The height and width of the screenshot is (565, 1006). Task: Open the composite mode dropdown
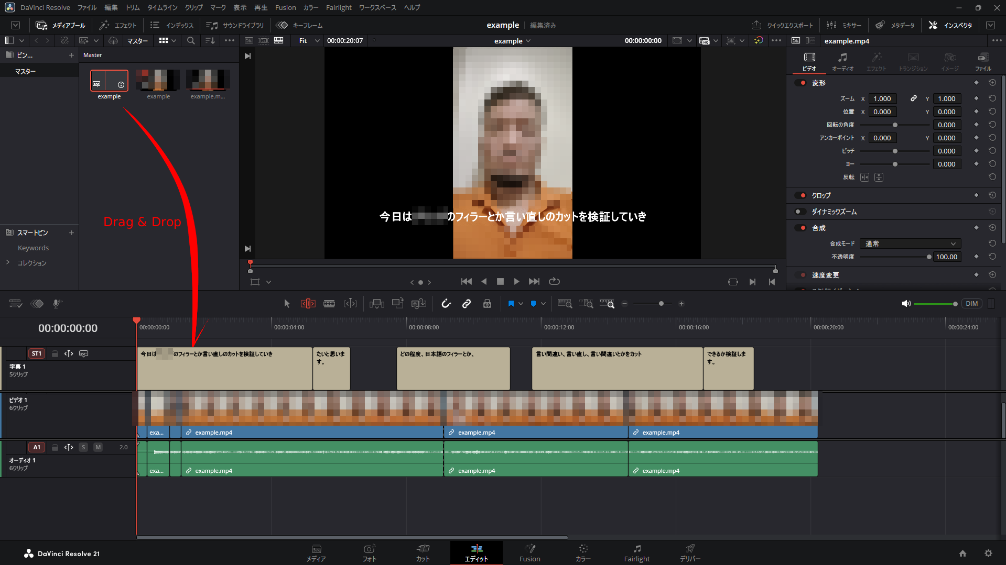click(911, 243)
